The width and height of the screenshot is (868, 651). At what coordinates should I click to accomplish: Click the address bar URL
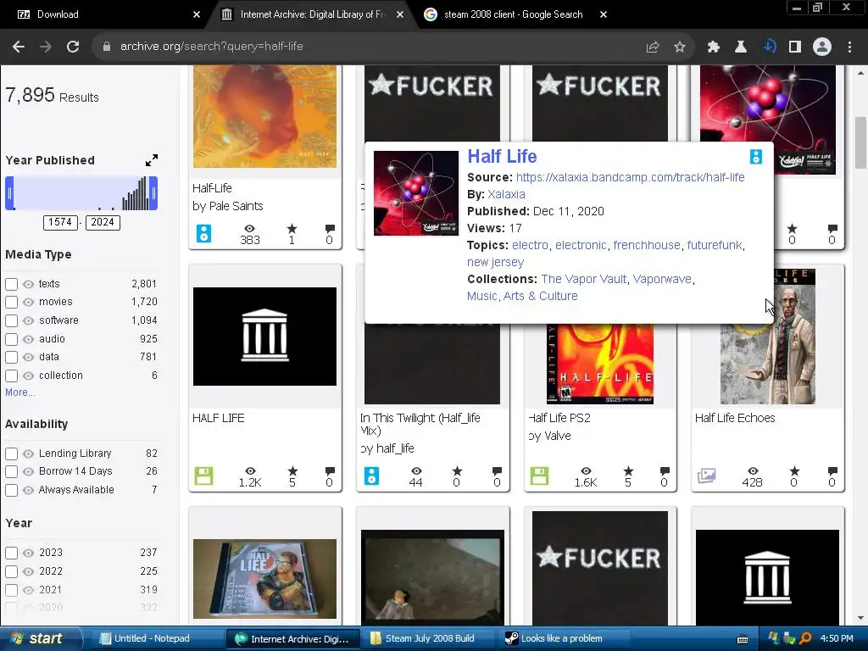click(211, 47)
